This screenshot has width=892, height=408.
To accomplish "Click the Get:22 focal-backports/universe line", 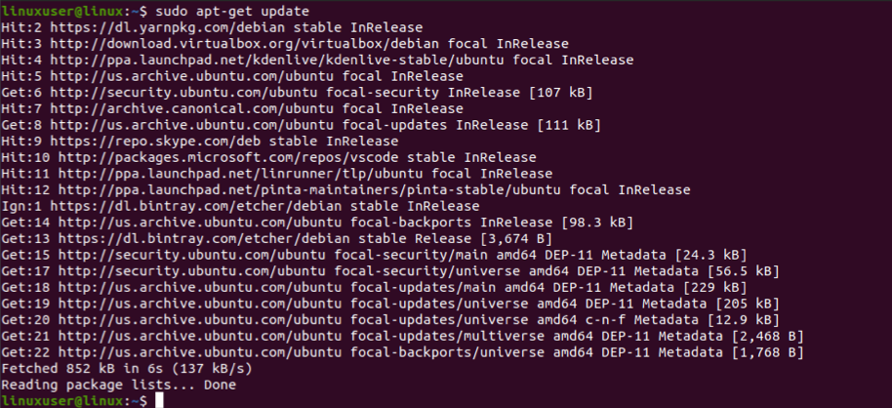I will click(402, 352).
